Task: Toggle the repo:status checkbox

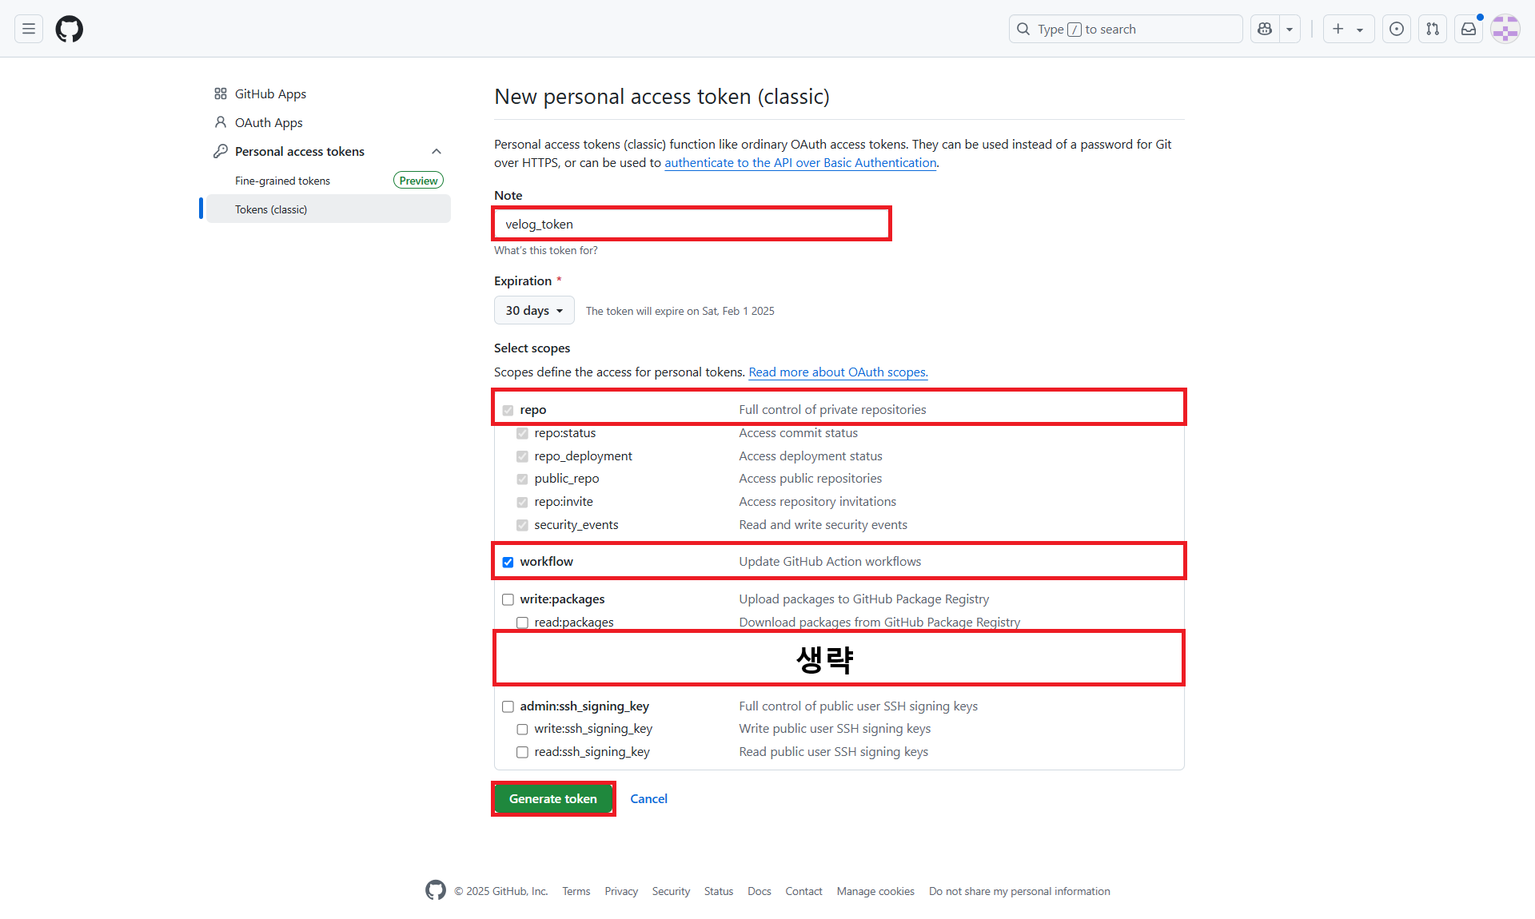Action: (x=522, y=433)
